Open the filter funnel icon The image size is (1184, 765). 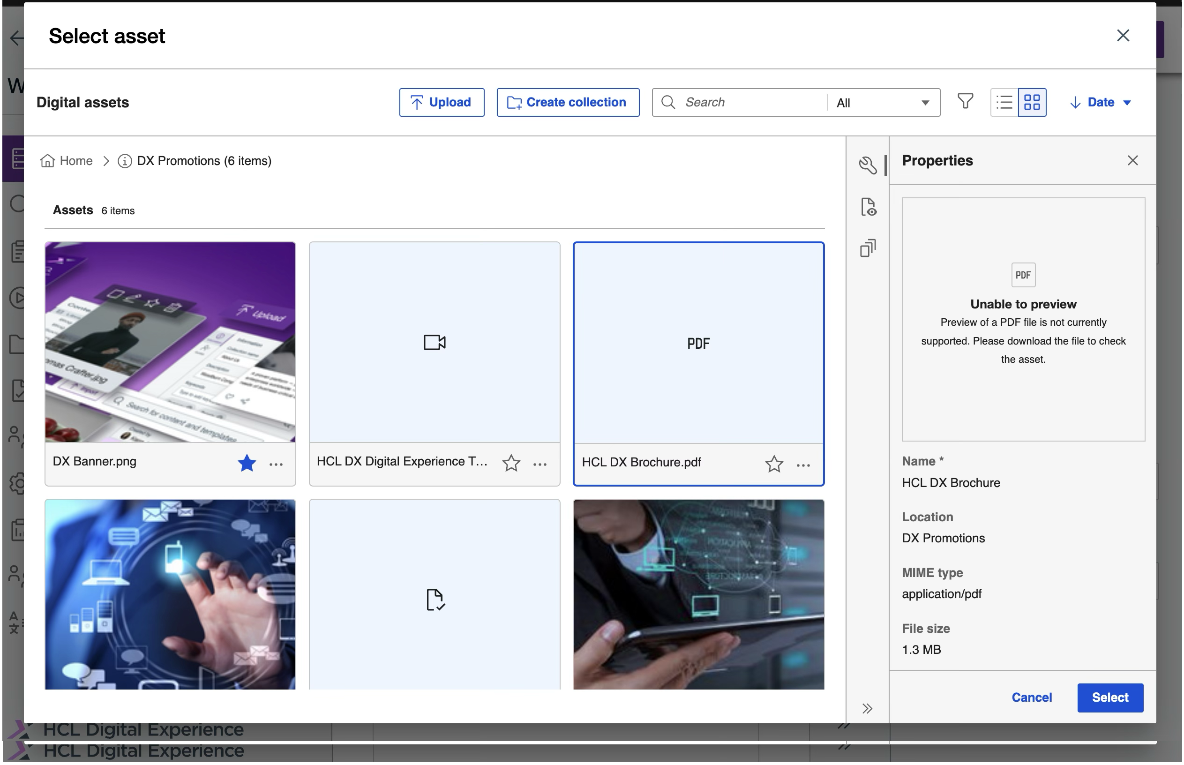pos(965,102)
